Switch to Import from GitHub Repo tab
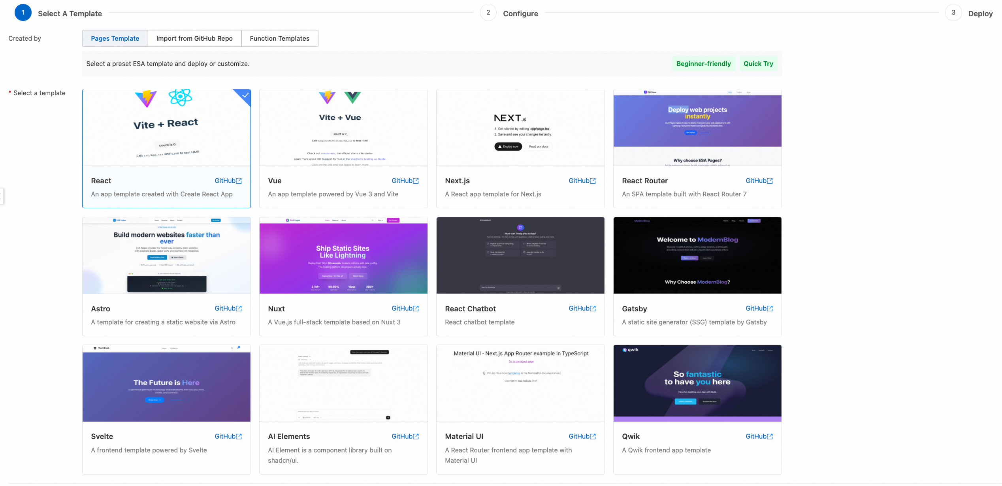Viewport: 1002px width, 486px height. 194,38
